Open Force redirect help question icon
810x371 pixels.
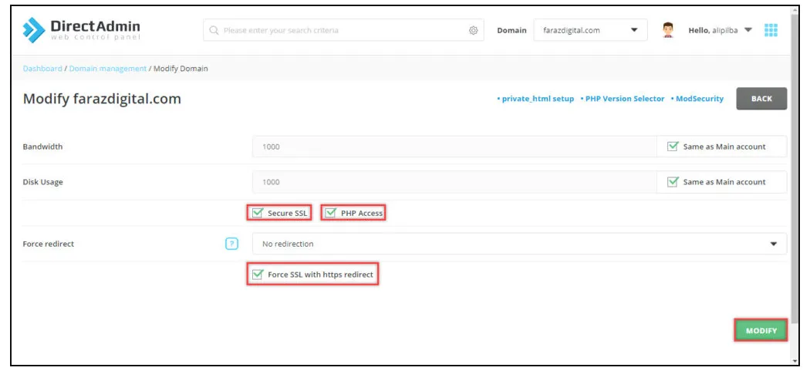232,244
